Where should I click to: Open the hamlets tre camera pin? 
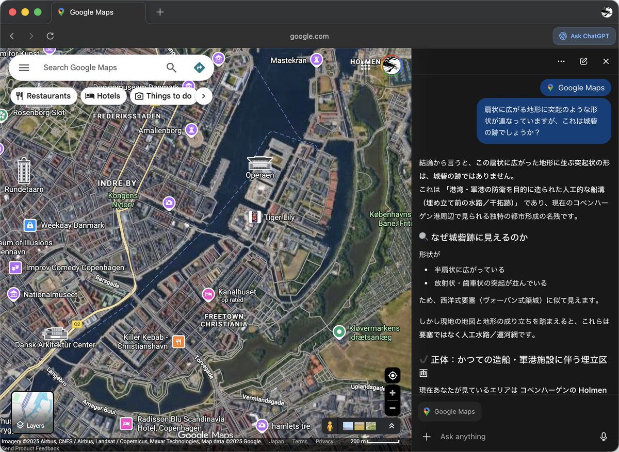point(262,425)
